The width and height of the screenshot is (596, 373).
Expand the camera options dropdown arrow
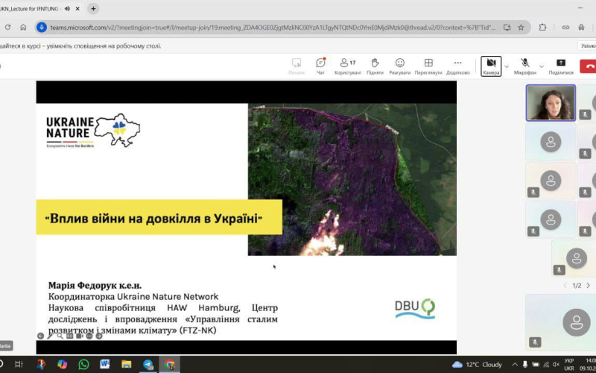pyautogui.click(x=507, y=66)
